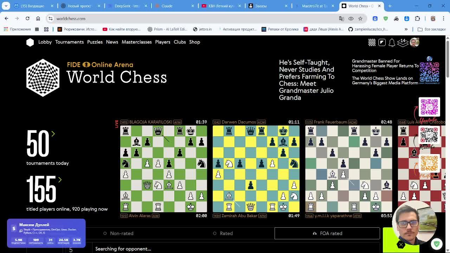The width and height of the screenshot is (450, 253).
Task: Expand the 155 titled players online arrow
Action: 60,180
